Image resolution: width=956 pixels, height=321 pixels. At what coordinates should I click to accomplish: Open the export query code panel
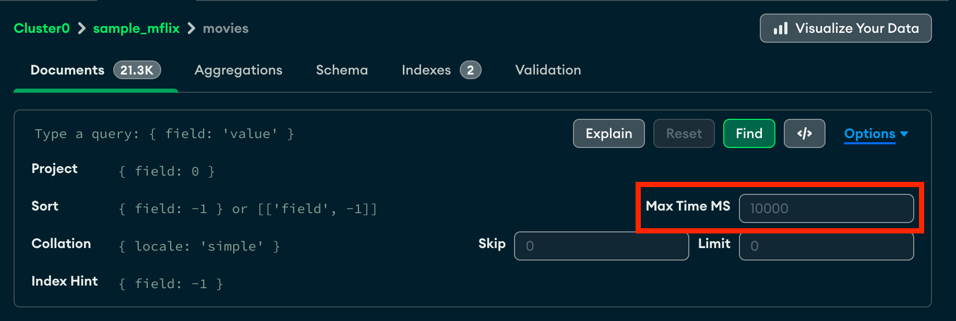(x=804, y=133)
